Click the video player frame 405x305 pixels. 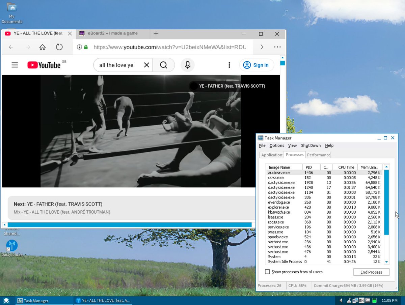(141, 131)
